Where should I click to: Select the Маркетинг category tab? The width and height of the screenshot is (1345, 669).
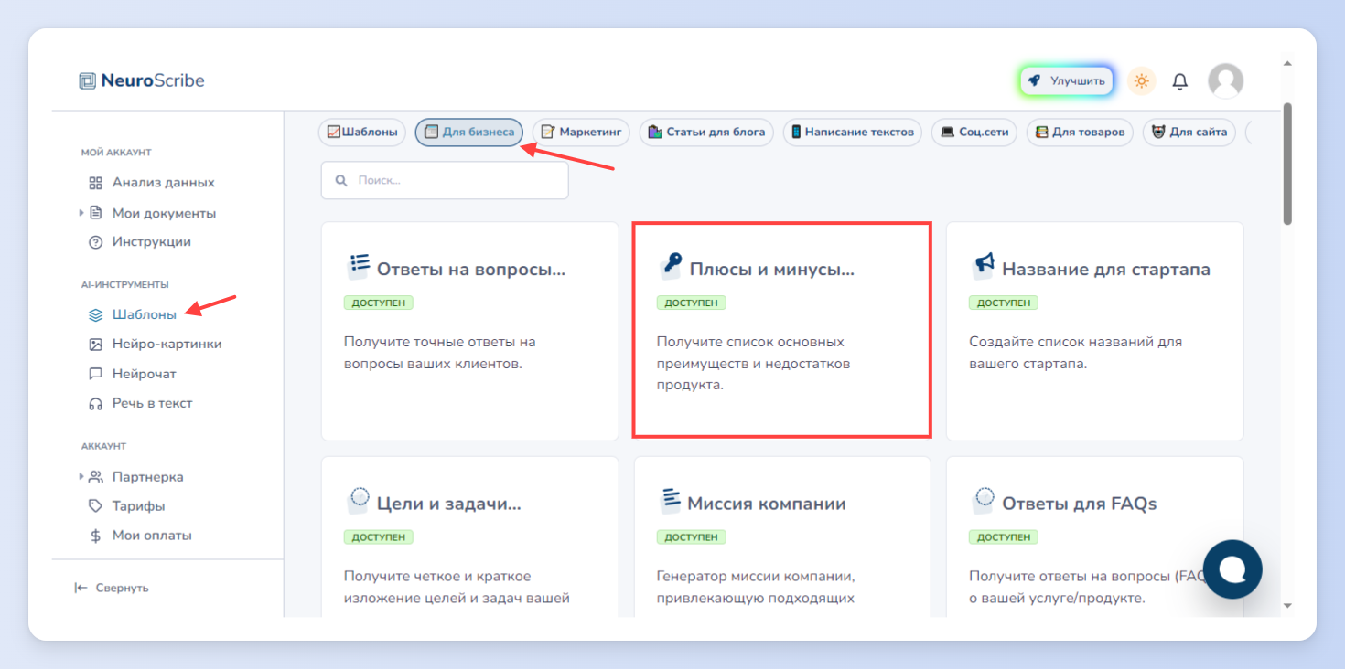[x=582, y=133]
